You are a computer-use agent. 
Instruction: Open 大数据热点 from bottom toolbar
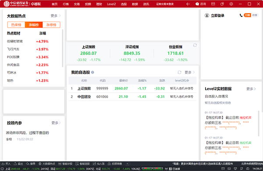(47, 164)
